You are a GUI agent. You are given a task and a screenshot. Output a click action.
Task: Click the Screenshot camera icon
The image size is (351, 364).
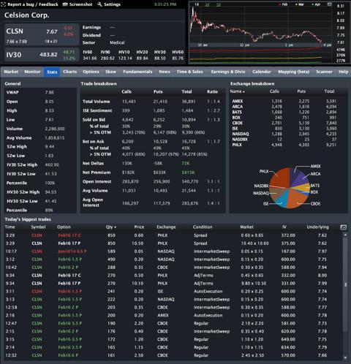pyautogui.click(x=65, y=4)
